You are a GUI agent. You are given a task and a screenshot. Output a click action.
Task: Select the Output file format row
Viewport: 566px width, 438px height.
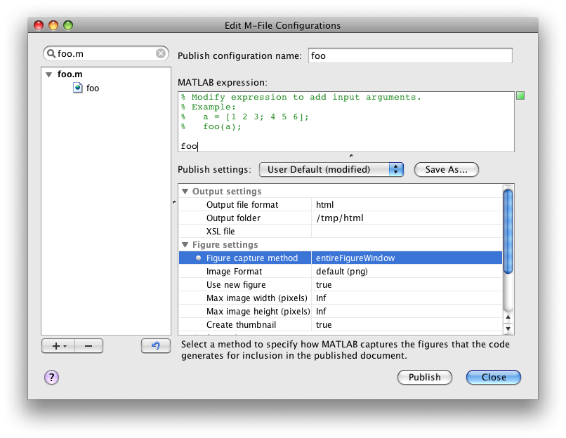coord(242,204)
